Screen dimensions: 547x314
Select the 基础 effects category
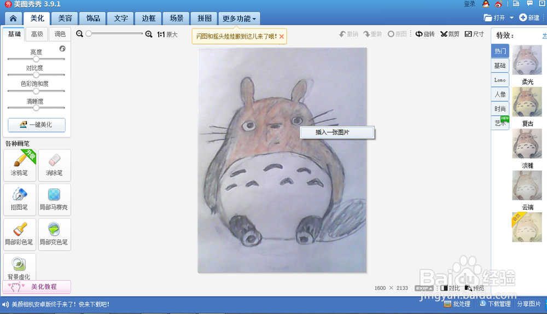click(x=500, y=65)
